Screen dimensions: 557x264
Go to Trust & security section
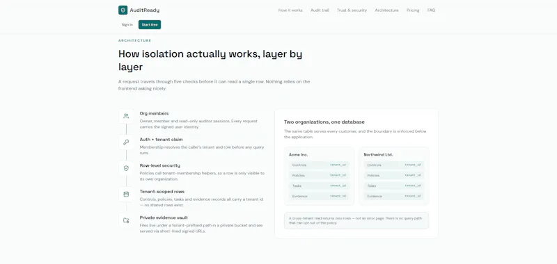pos(352,10)
